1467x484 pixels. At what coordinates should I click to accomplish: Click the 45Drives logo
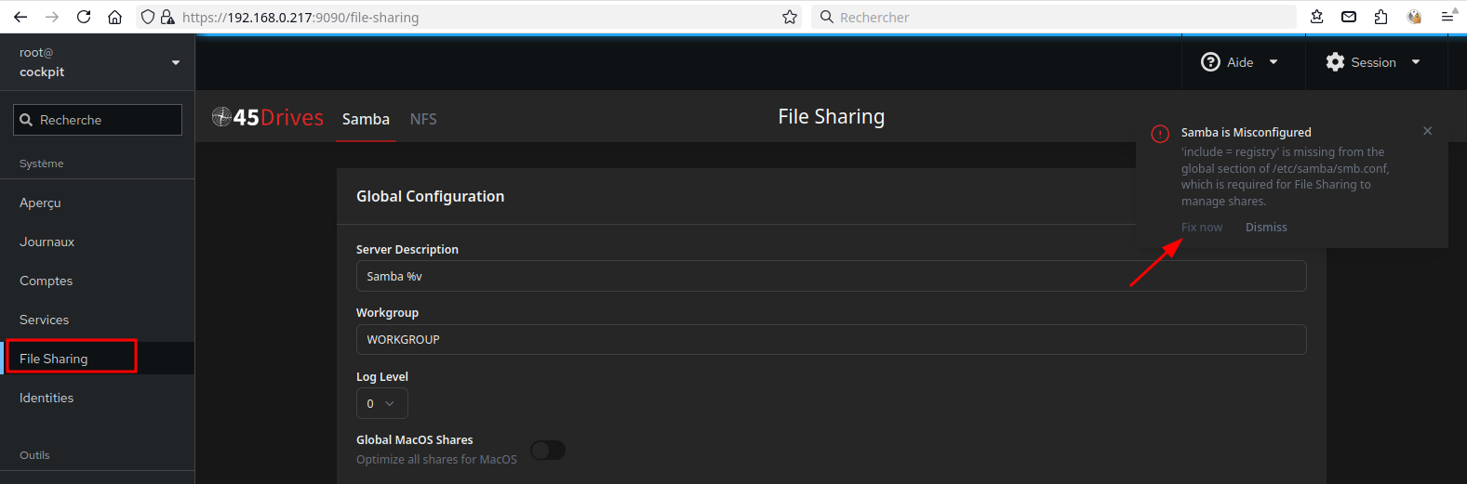(x=268, y=117)
